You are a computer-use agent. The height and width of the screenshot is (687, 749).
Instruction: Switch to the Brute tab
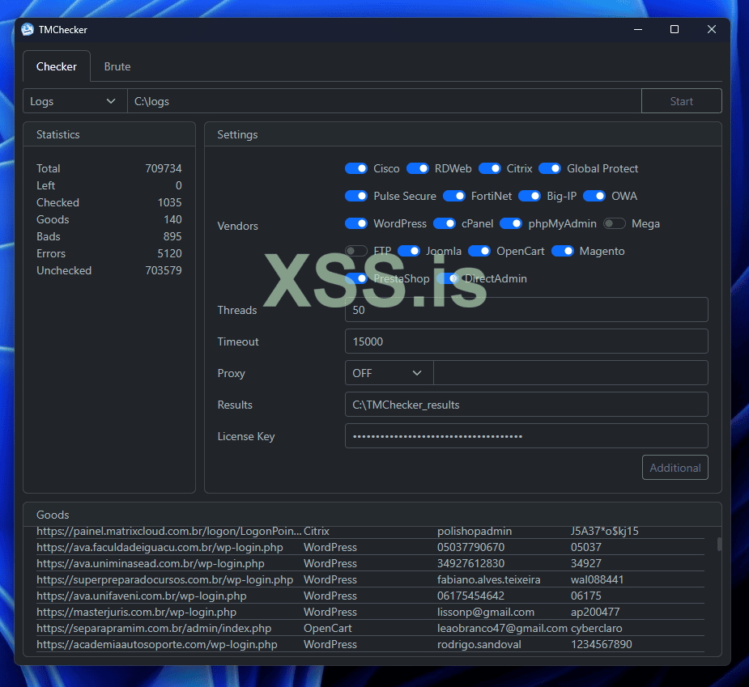point(117,66)
